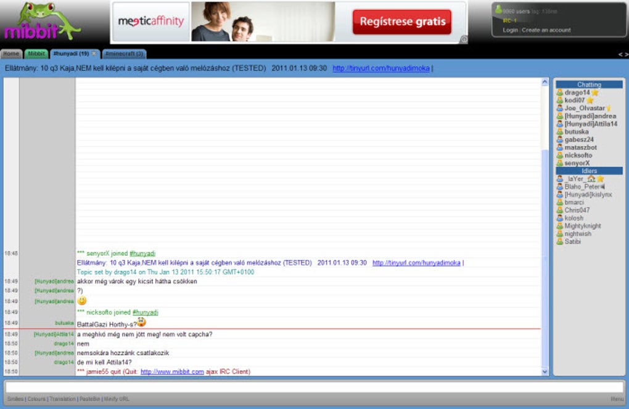Click the star icon beside drago14

pos(594,93)
